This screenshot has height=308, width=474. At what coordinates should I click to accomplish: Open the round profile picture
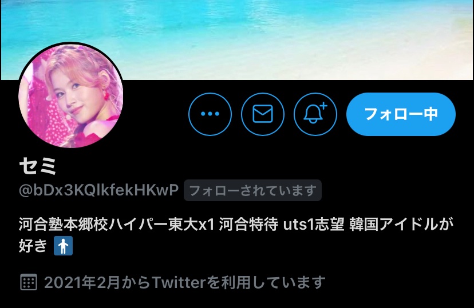point(71,95)
